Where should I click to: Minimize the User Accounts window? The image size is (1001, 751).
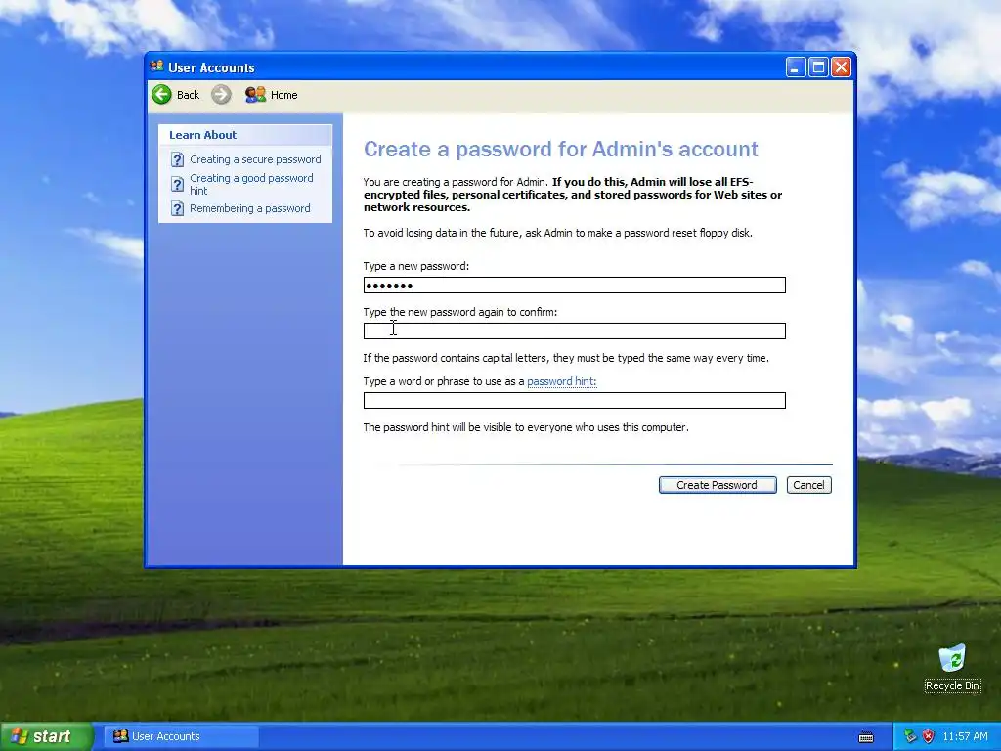click(x=796, y=67)
